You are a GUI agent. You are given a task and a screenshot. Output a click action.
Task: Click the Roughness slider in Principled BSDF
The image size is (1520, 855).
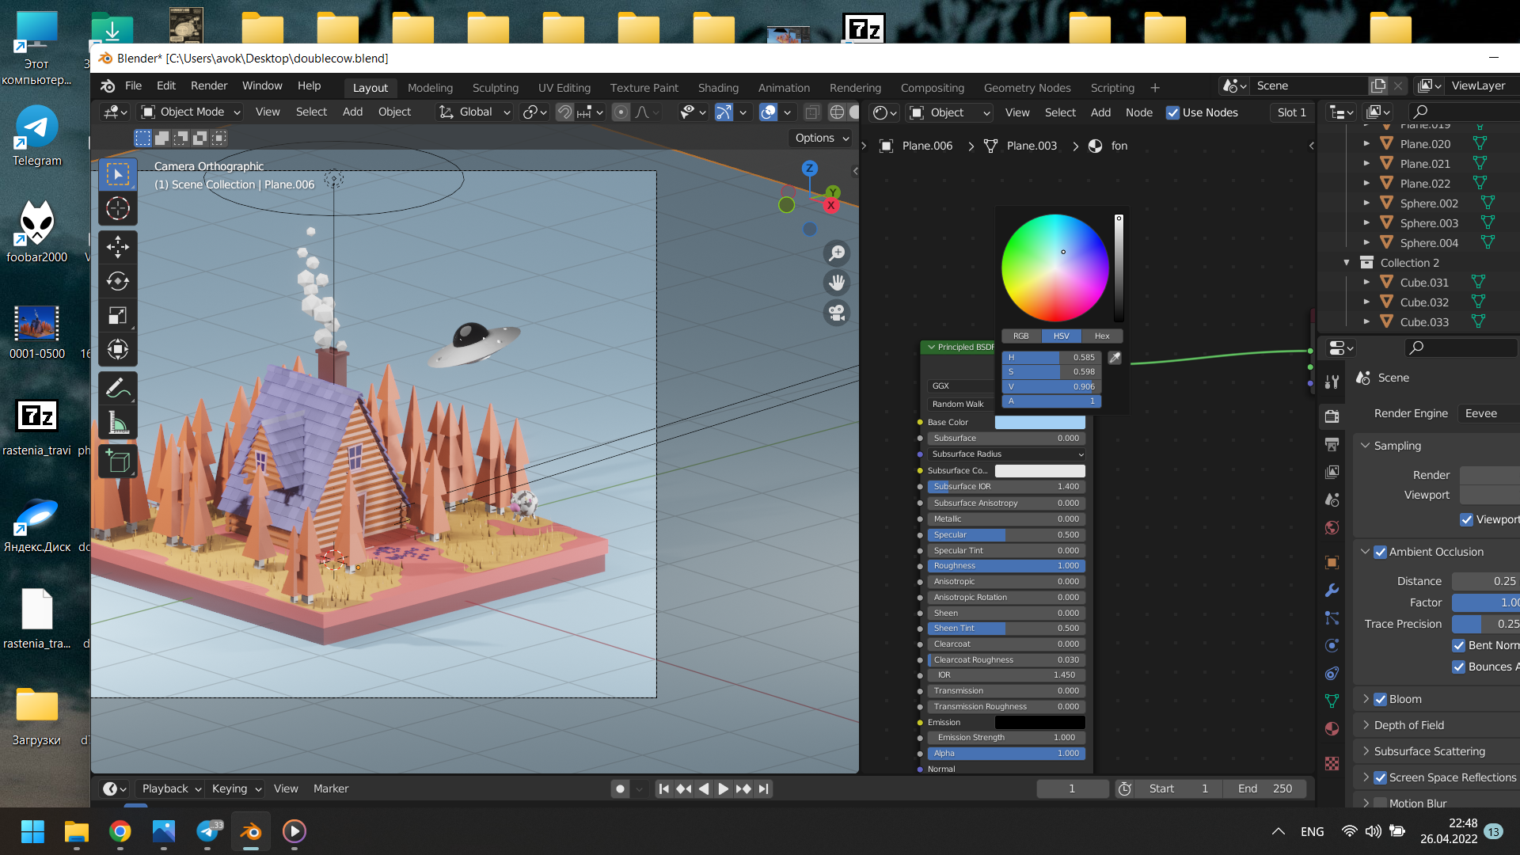pyautogui.click(x=1005, y=566)
